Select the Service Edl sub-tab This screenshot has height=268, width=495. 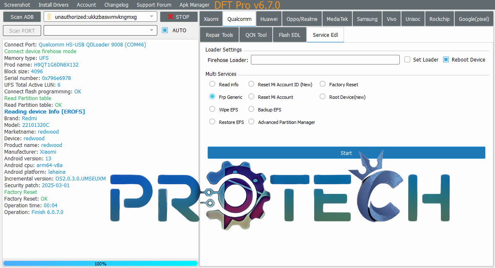(x=325, y=35)
